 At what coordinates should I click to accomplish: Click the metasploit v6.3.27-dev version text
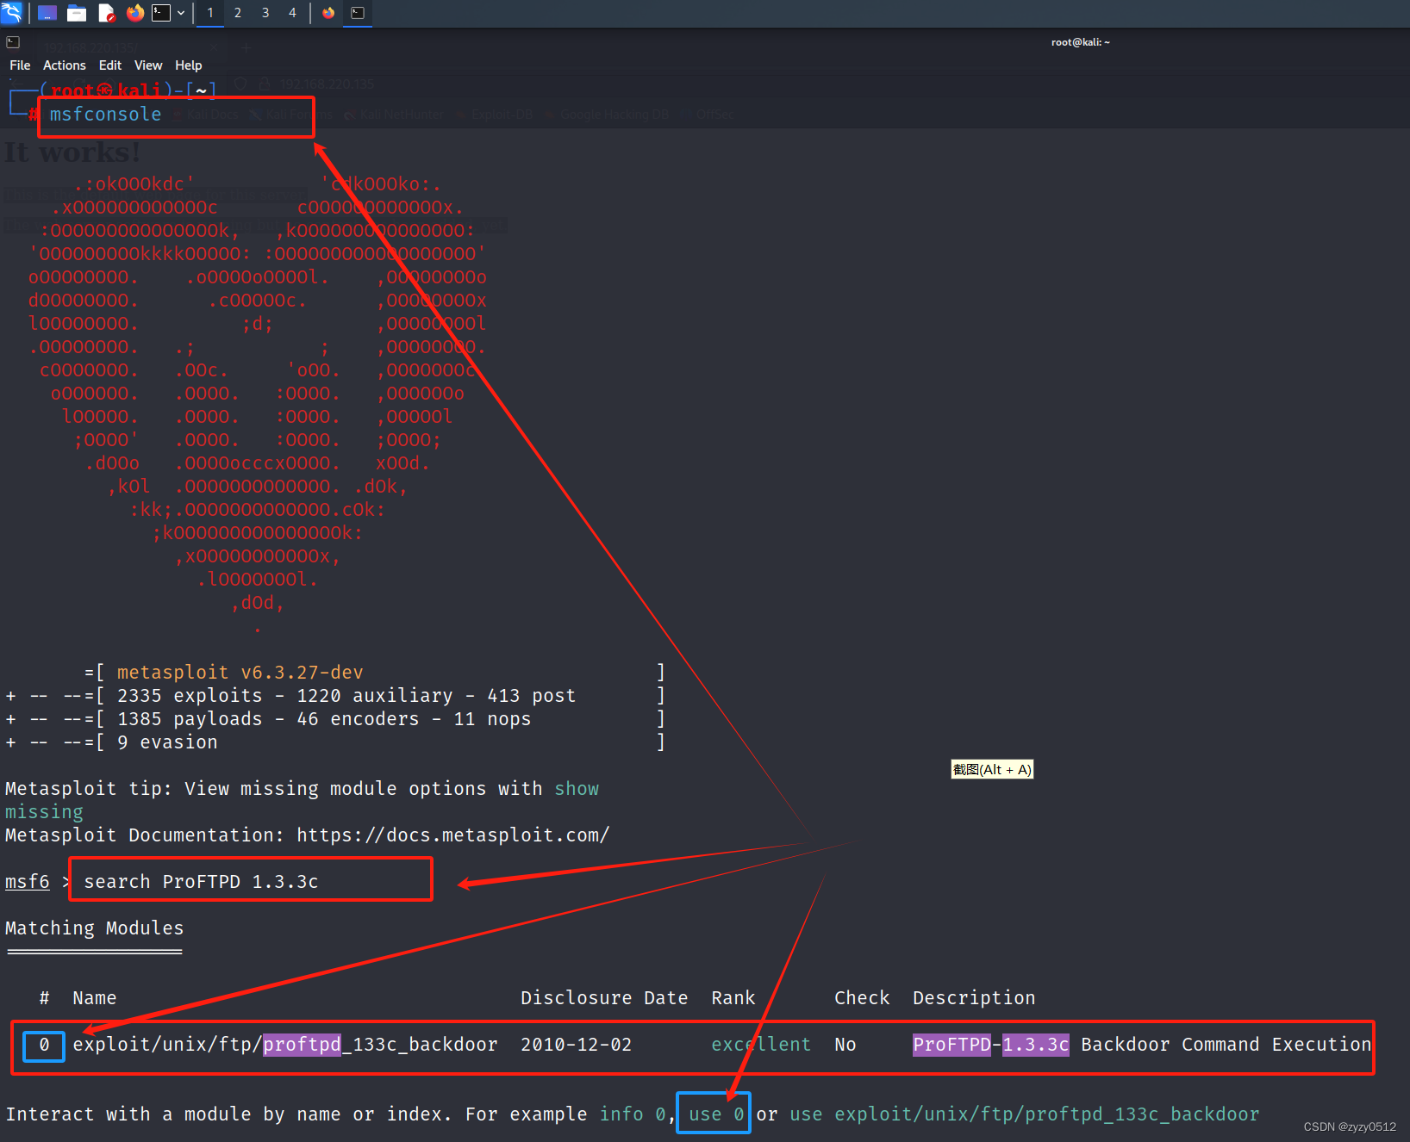pos(240,673)
